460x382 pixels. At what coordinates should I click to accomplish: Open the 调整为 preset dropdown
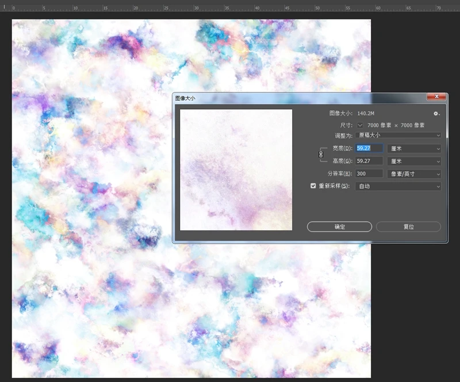pyautogui.click(x=398, y=135)
